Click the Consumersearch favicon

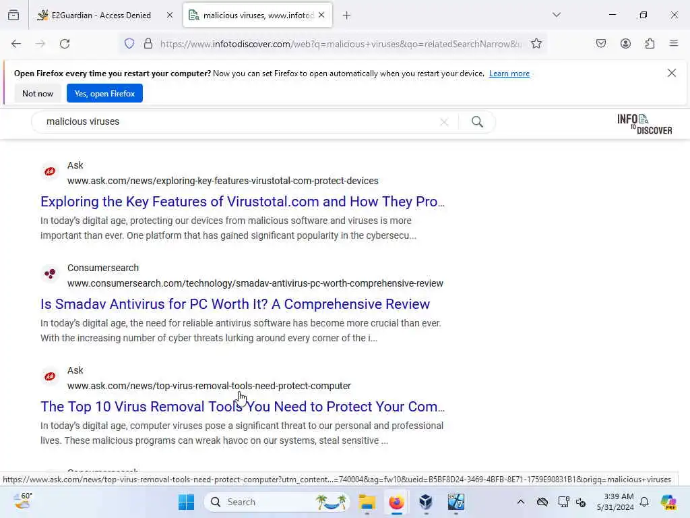50,274
